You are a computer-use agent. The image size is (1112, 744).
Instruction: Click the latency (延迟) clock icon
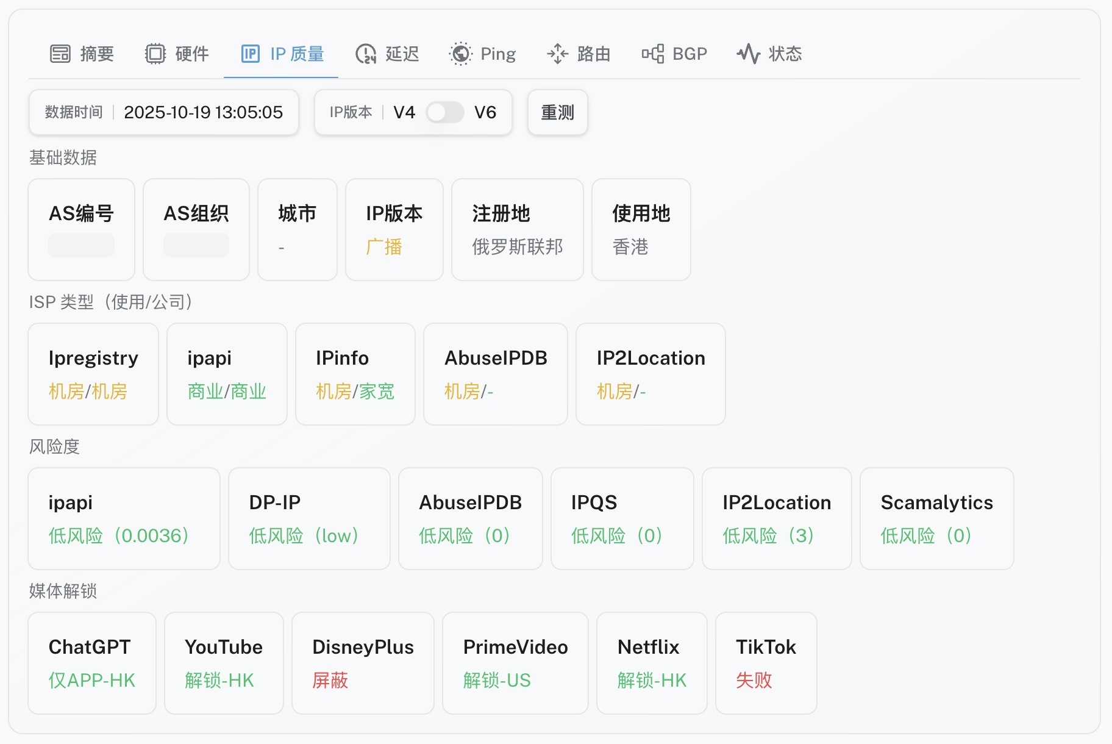[366, 54]
